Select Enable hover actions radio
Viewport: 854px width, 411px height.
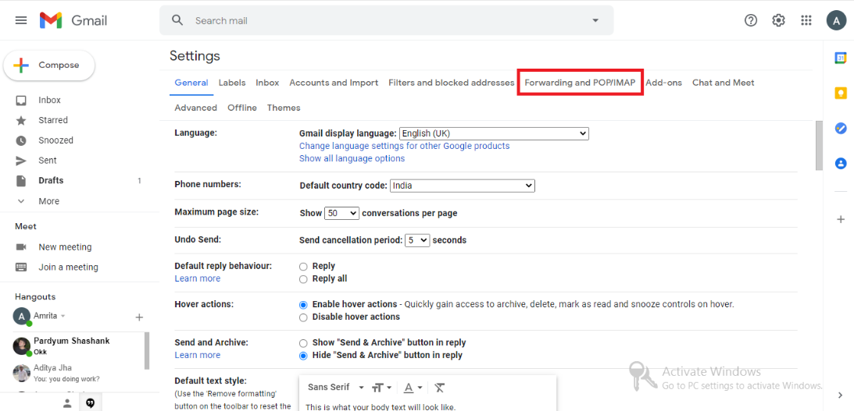[x=303, y=304]
